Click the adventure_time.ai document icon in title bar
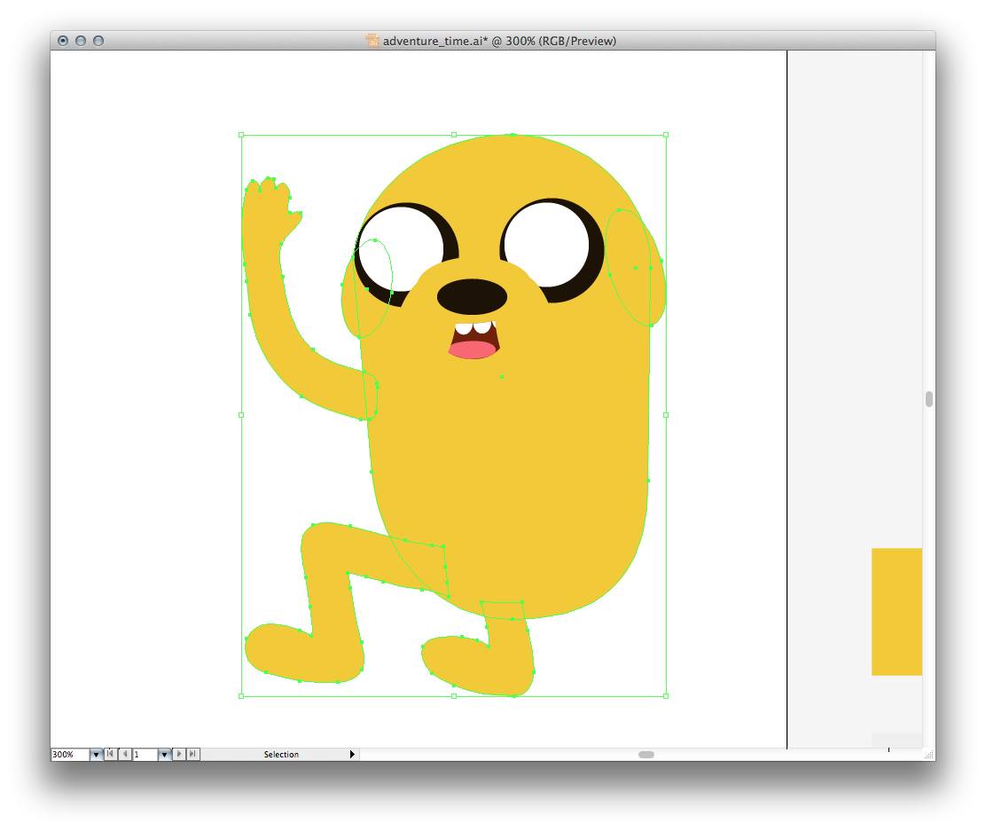 [372, 41]
